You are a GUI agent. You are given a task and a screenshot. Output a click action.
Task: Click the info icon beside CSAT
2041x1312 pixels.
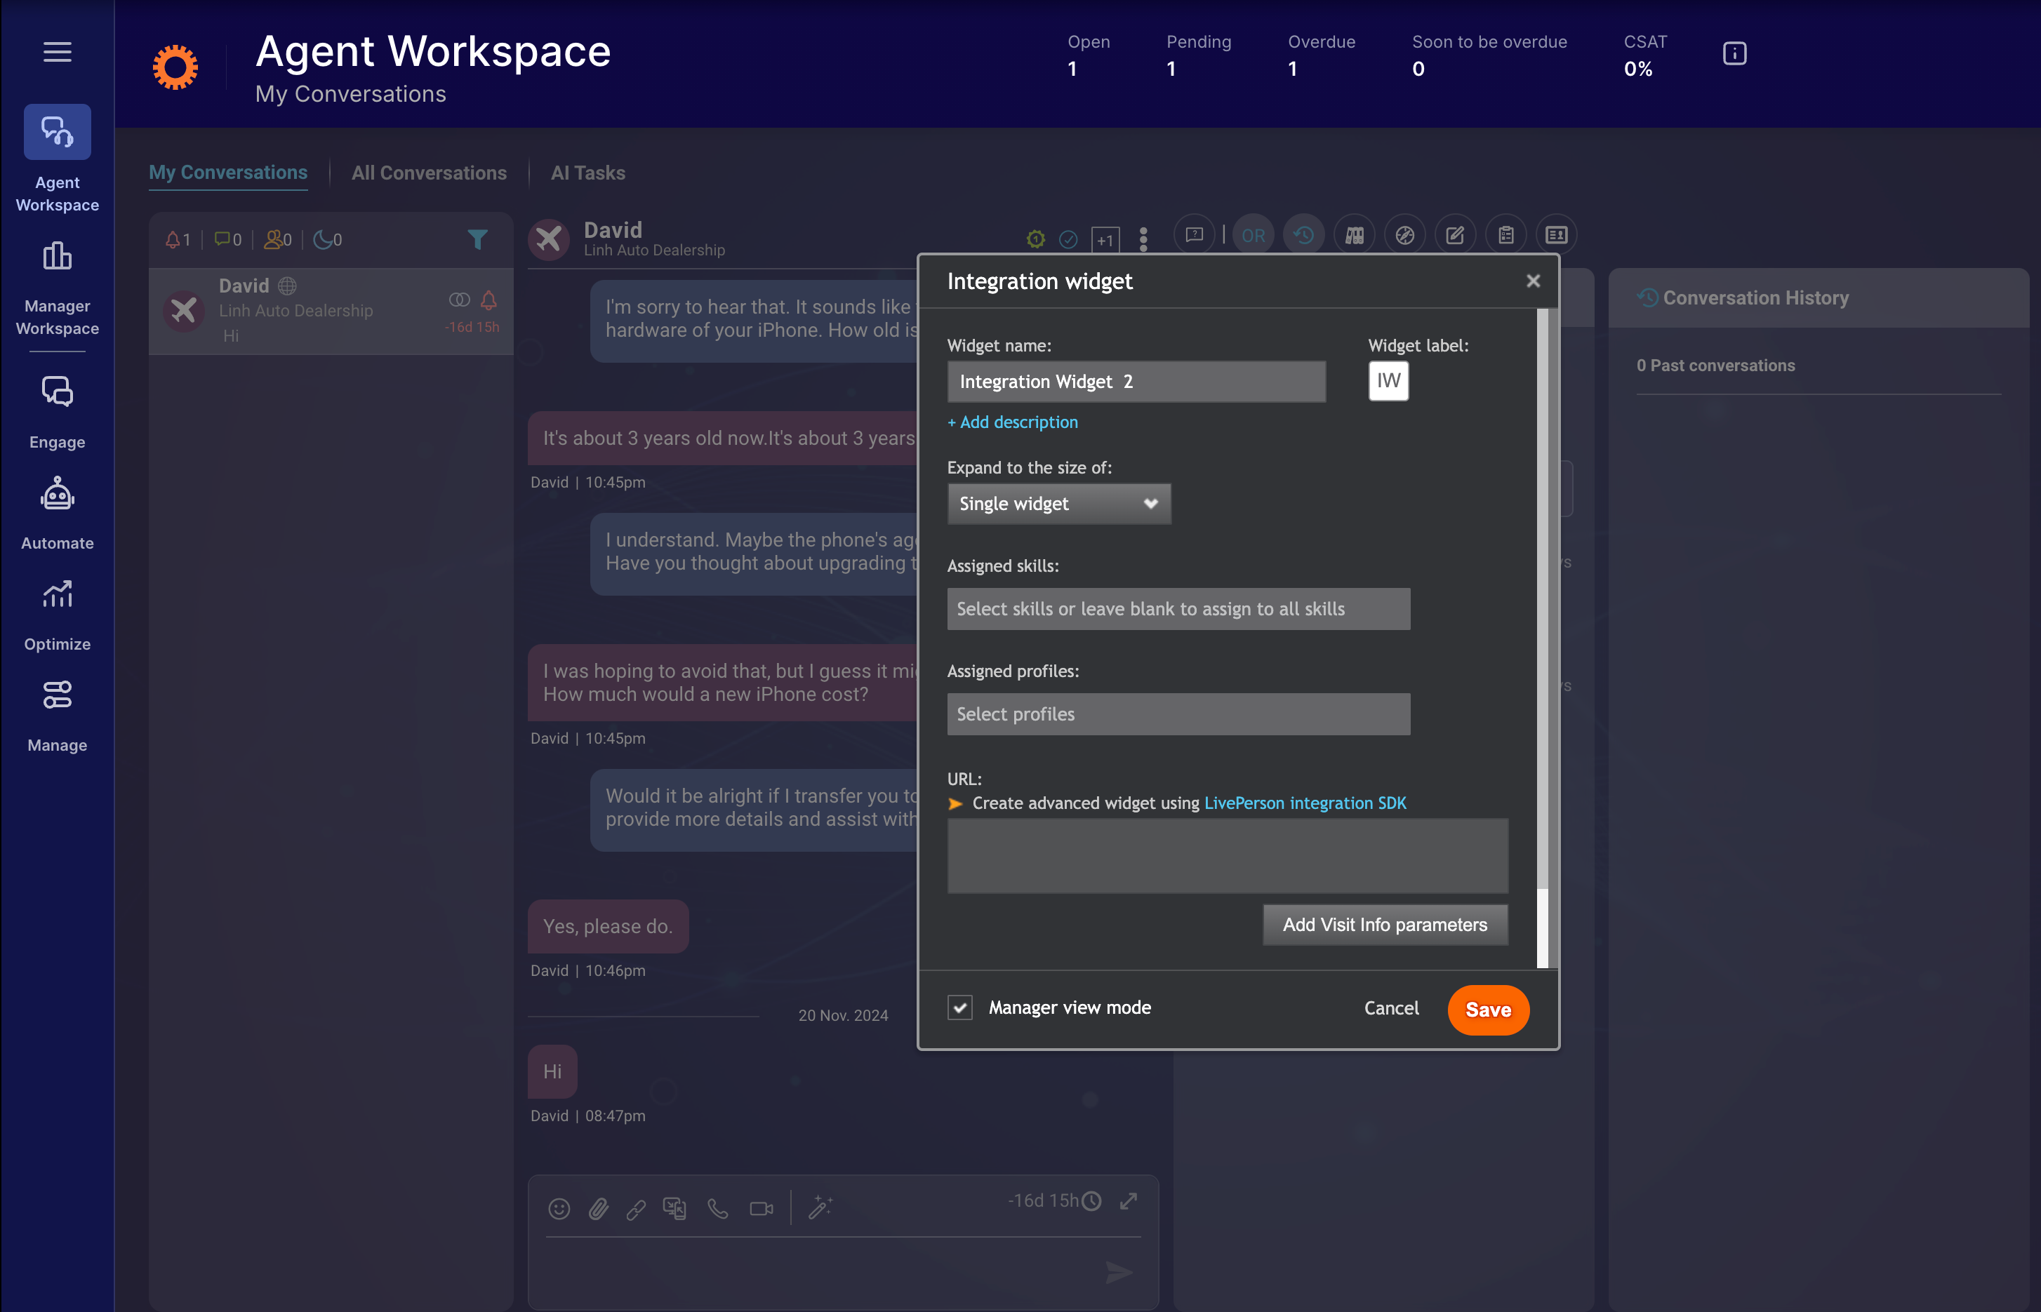click(x=1734, y=53)
